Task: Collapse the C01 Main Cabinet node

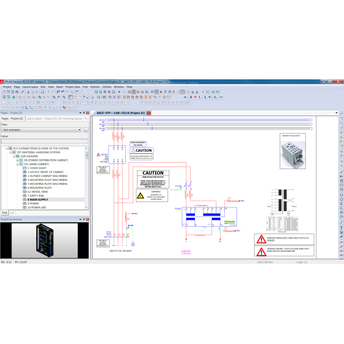Action: tap(18, 164)
